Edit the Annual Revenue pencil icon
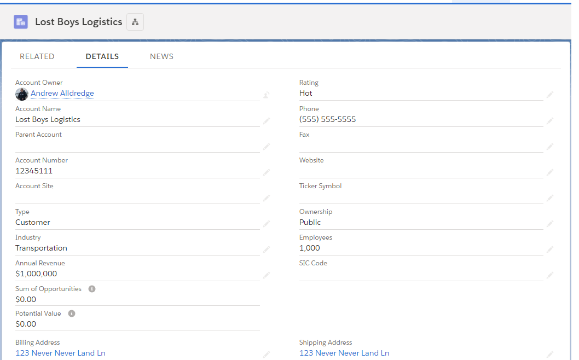Viewport: 579px width, 360px height. pyautogui.click(x=267, y=275)
